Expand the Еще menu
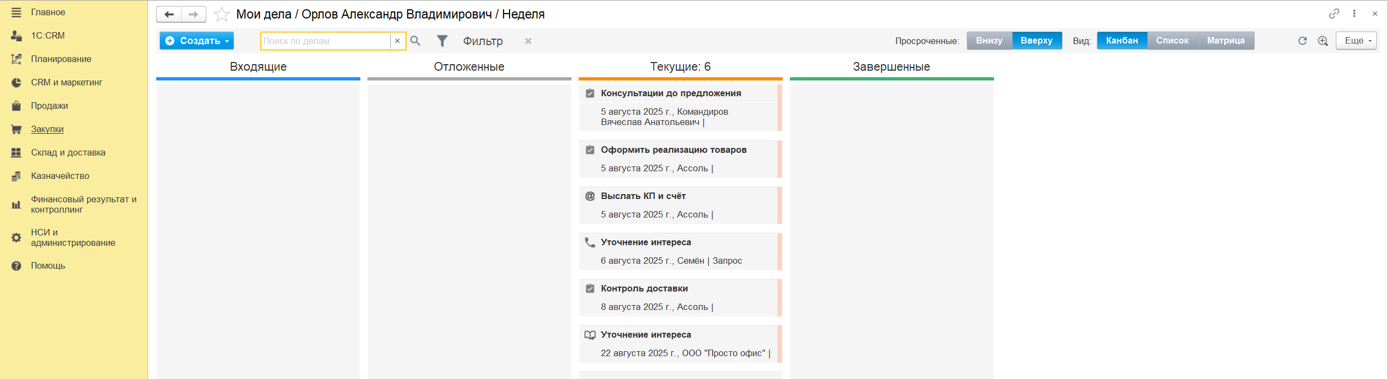The width and height of the screenshot is (1387, 379). (x=1355, y=41)
